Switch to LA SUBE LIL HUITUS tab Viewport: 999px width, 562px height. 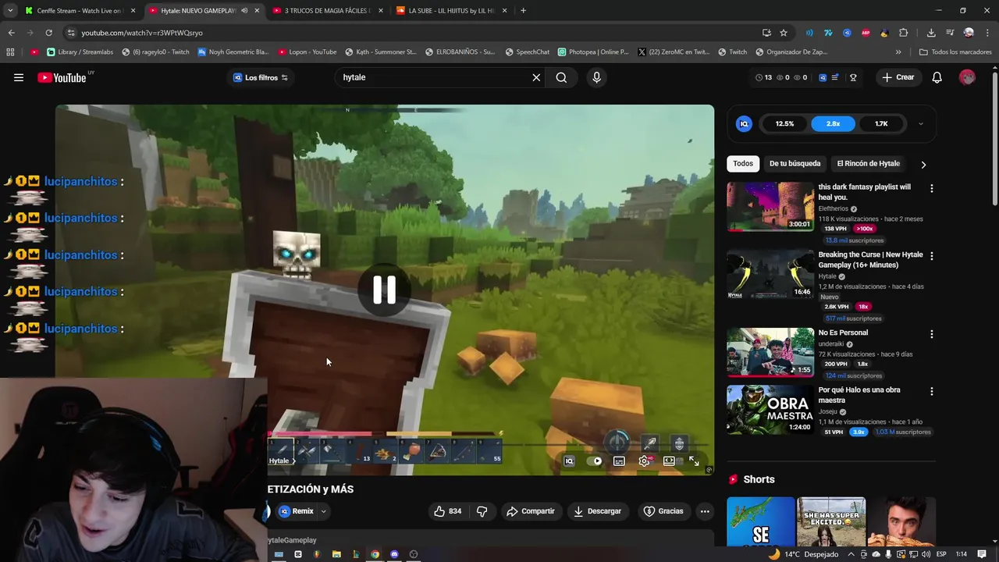pos(451,11)
